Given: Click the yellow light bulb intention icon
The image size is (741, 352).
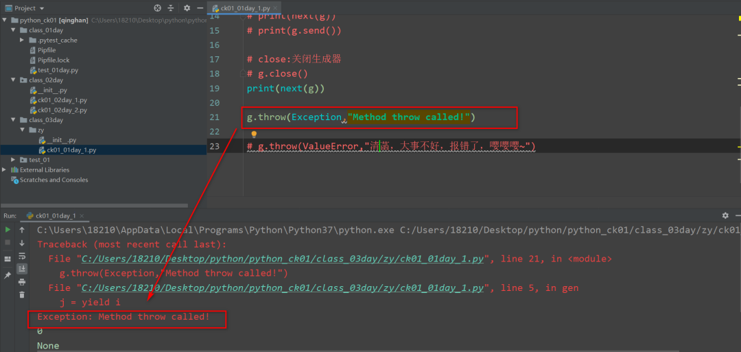Looking at the screenshot, I should (253, 135).
